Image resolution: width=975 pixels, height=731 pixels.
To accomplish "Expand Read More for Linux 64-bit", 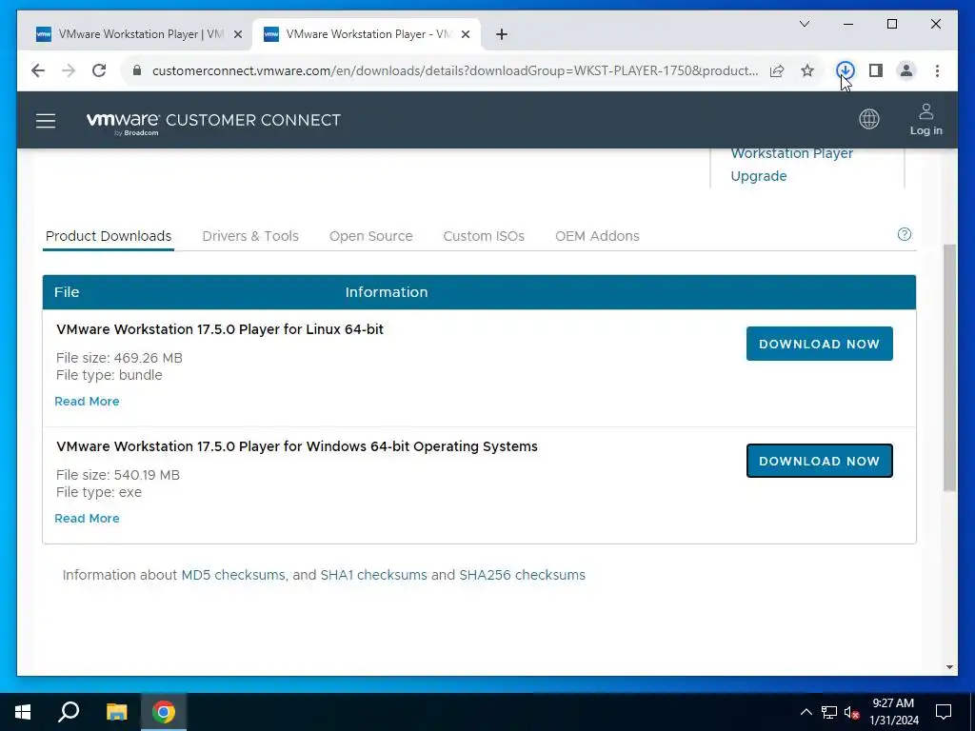I will coord(87,402).
